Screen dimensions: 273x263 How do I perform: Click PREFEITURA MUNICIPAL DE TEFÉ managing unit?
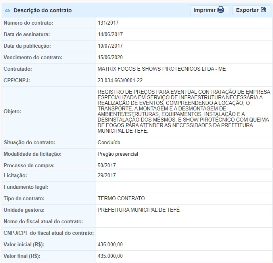coord(138,210)
